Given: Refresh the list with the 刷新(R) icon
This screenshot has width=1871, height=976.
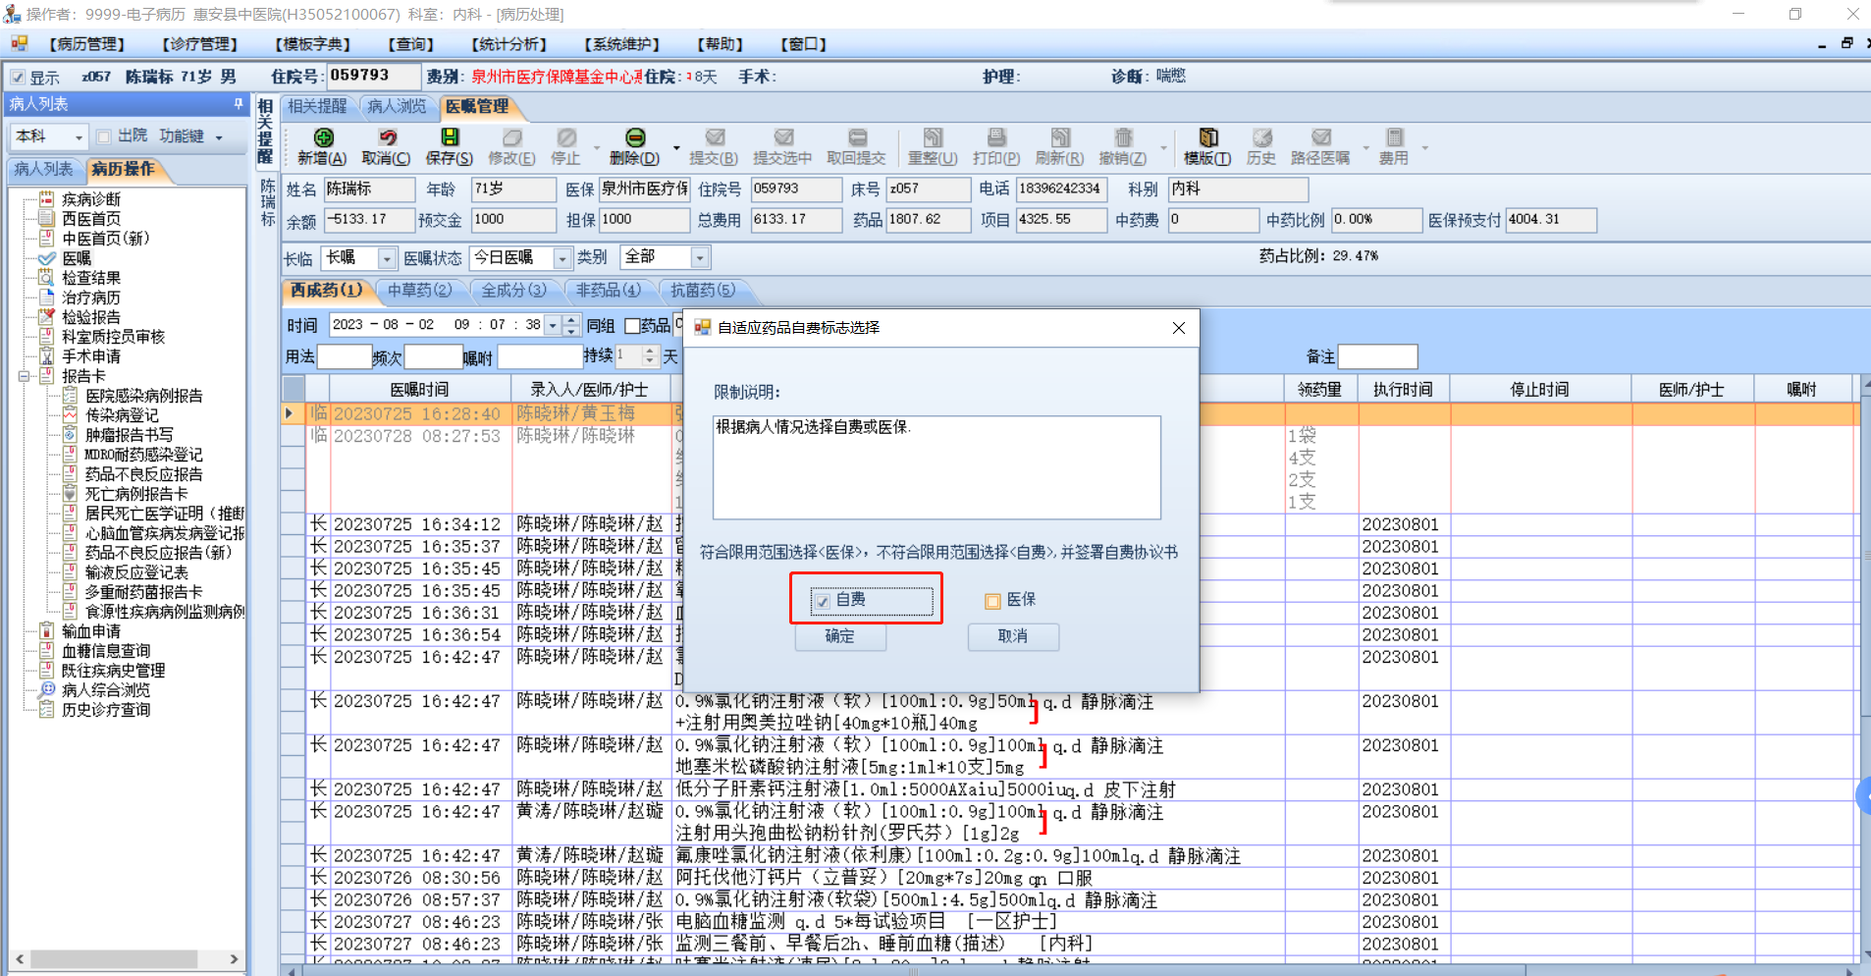Looking at the screenshot, I should click(x=1060, y=137).
